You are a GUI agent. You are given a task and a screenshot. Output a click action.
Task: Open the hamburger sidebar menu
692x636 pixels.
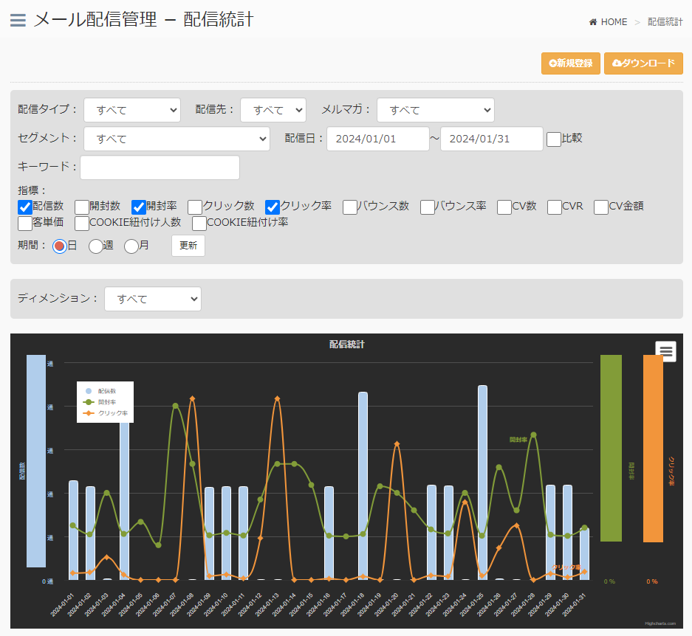point(18,20)
